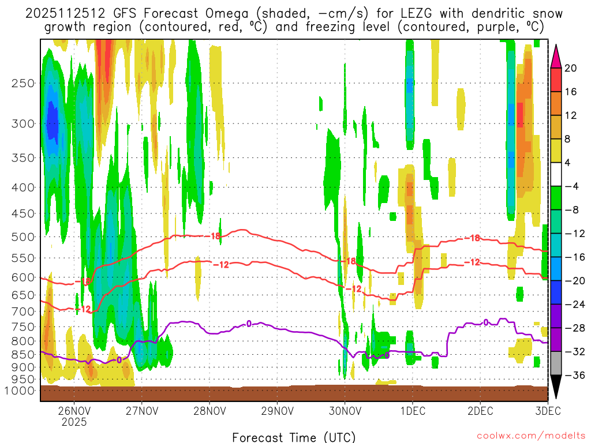Screen dimensions: 591x443
Task: Click the 1DEC time axis label
Action: click(x=413, y=411)
